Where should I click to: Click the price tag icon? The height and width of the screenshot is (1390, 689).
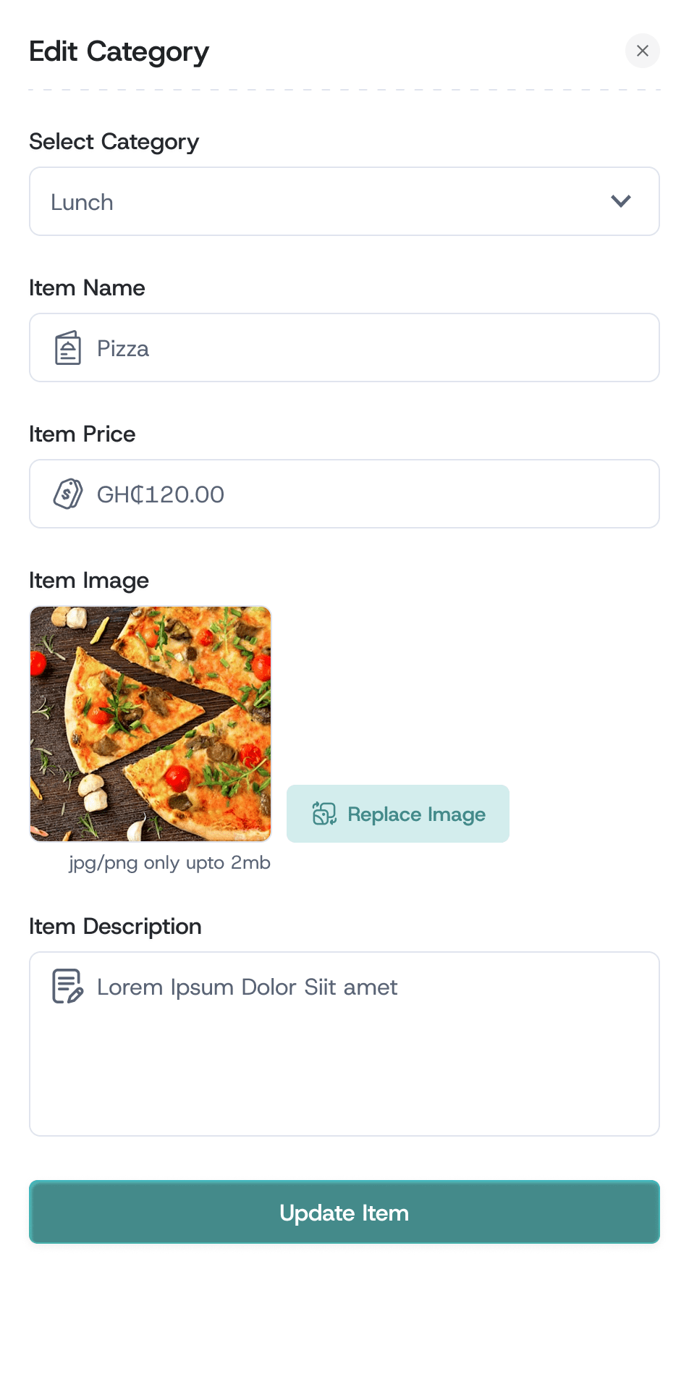[68, 494]
